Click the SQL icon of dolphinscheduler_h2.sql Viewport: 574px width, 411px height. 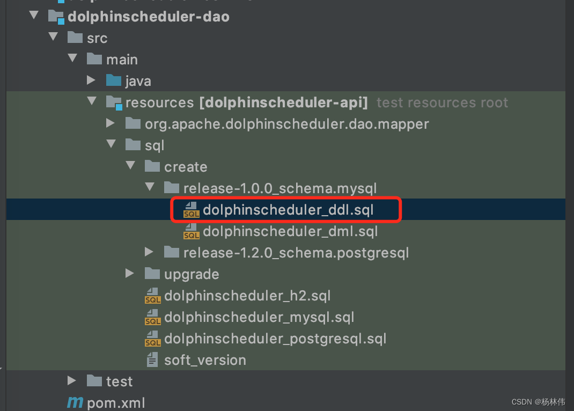[x=153, y=296]
